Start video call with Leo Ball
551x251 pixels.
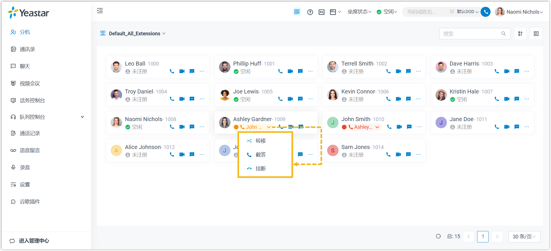coord(182,71)
